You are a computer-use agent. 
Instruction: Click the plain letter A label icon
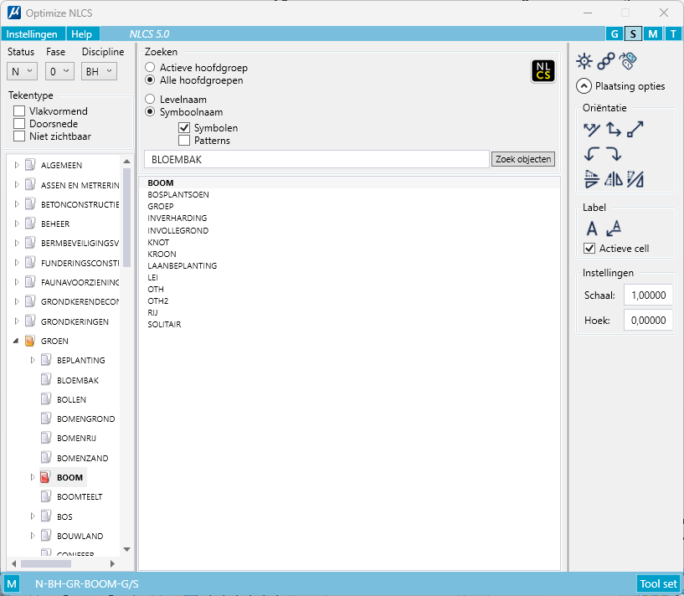tap(592, 229)
